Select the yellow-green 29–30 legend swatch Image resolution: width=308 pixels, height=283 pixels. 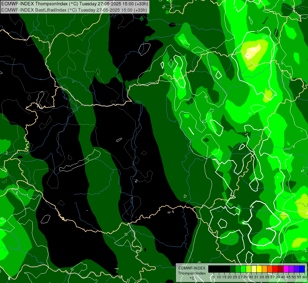click(x=249, y=269)
